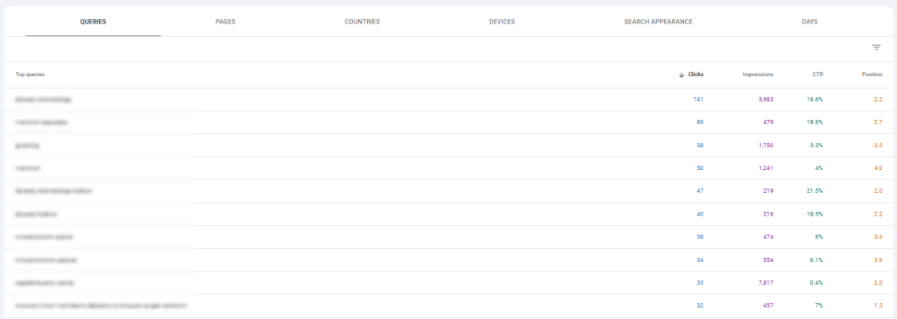Select the 1.3 position cell

[x=878, y=306]
